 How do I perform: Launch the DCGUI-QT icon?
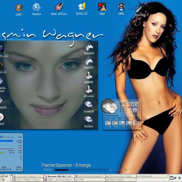[x=81, y=9]
